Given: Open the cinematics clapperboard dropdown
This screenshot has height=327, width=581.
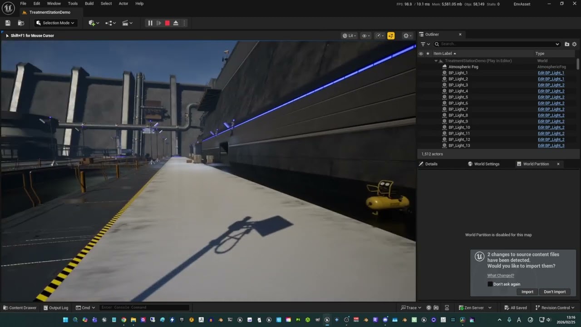Looking at the screenshot, I should point(128,23).
